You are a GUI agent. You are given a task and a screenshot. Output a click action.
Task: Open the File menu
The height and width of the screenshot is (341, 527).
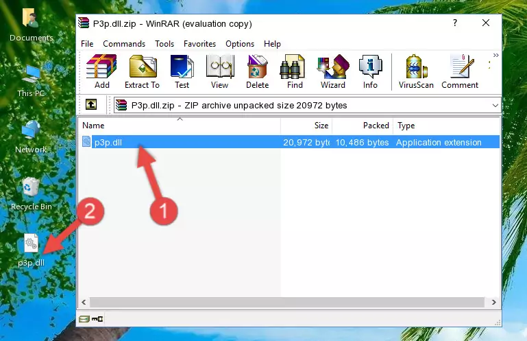tap(87, 44)
